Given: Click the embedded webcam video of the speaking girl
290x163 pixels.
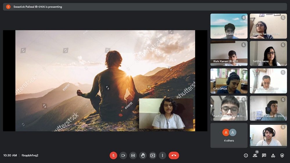Looking at the screenshot, I should [x=166, y=113].
